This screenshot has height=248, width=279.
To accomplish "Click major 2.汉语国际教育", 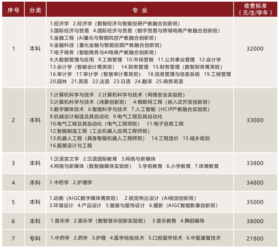I will pyautogui.click(x=100, y=159).
